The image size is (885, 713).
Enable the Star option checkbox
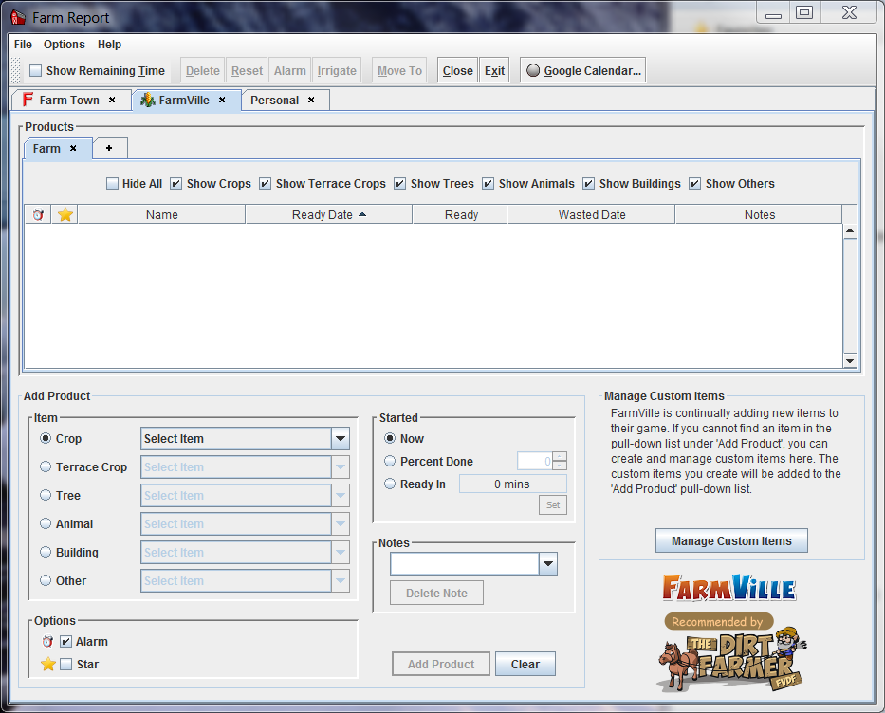(x=66, y=664)
